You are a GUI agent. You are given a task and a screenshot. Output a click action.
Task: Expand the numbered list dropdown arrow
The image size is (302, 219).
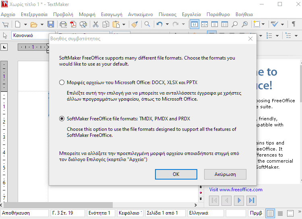click(x=277, y=36)
